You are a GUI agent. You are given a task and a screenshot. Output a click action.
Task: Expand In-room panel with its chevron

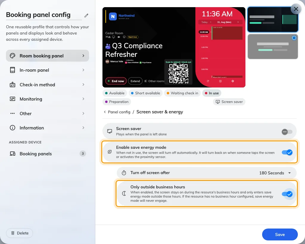(x=83, y=70)
